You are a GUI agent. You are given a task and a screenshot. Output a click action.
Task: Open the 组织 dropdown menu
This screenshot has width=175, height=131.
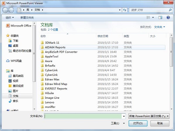point(10,17)
